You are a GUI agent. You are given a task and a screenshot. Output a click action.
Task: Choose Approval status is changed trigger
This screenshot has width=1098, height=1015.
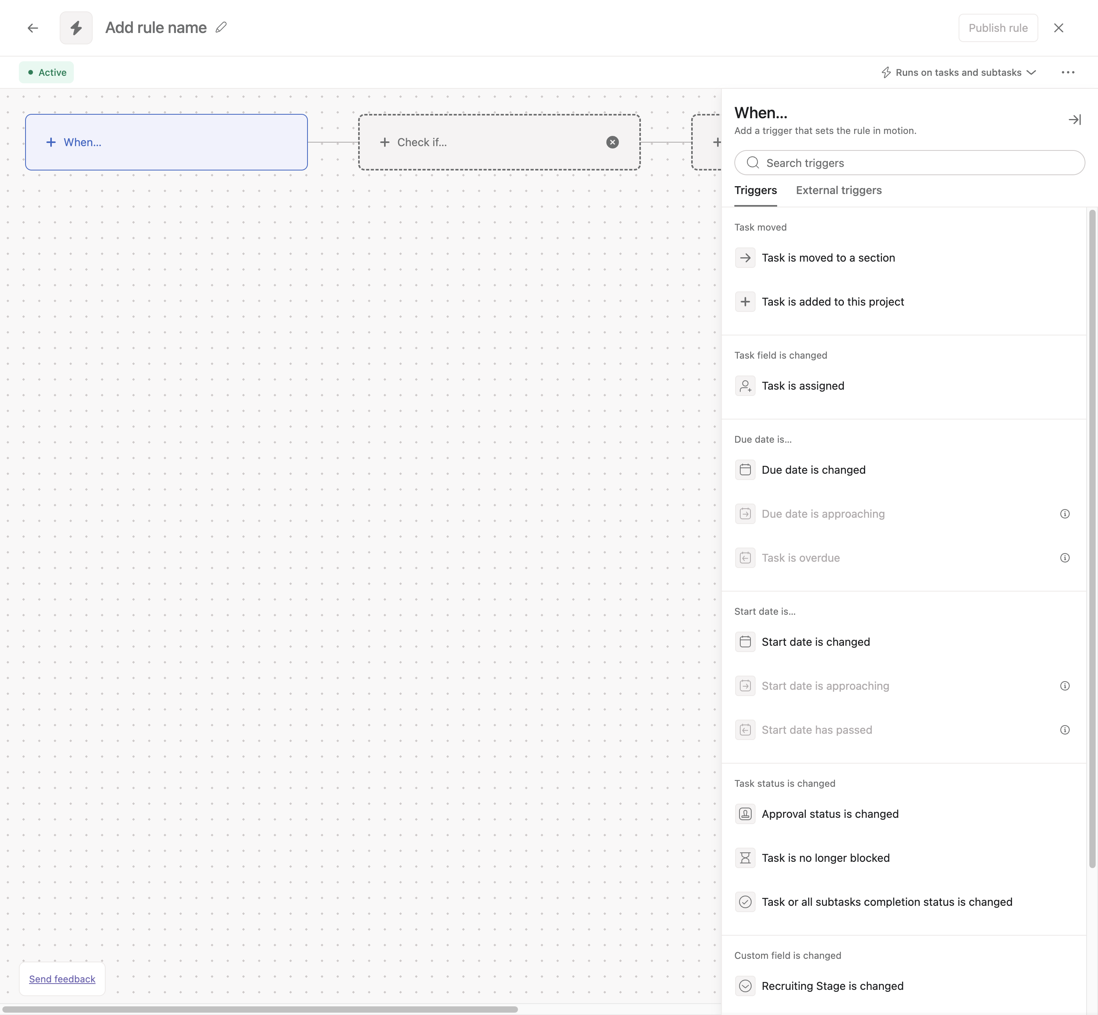coord(903,814)
